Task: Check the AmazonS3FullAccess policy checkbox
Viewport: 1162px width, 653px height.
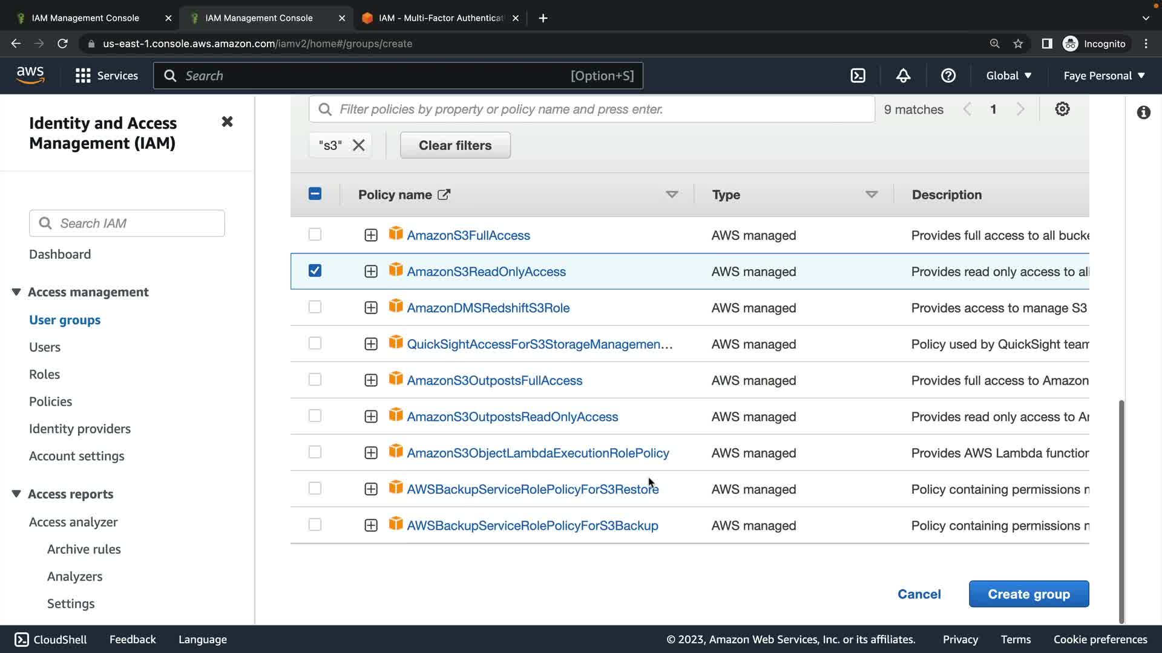Action: click(x=315, y=235)
